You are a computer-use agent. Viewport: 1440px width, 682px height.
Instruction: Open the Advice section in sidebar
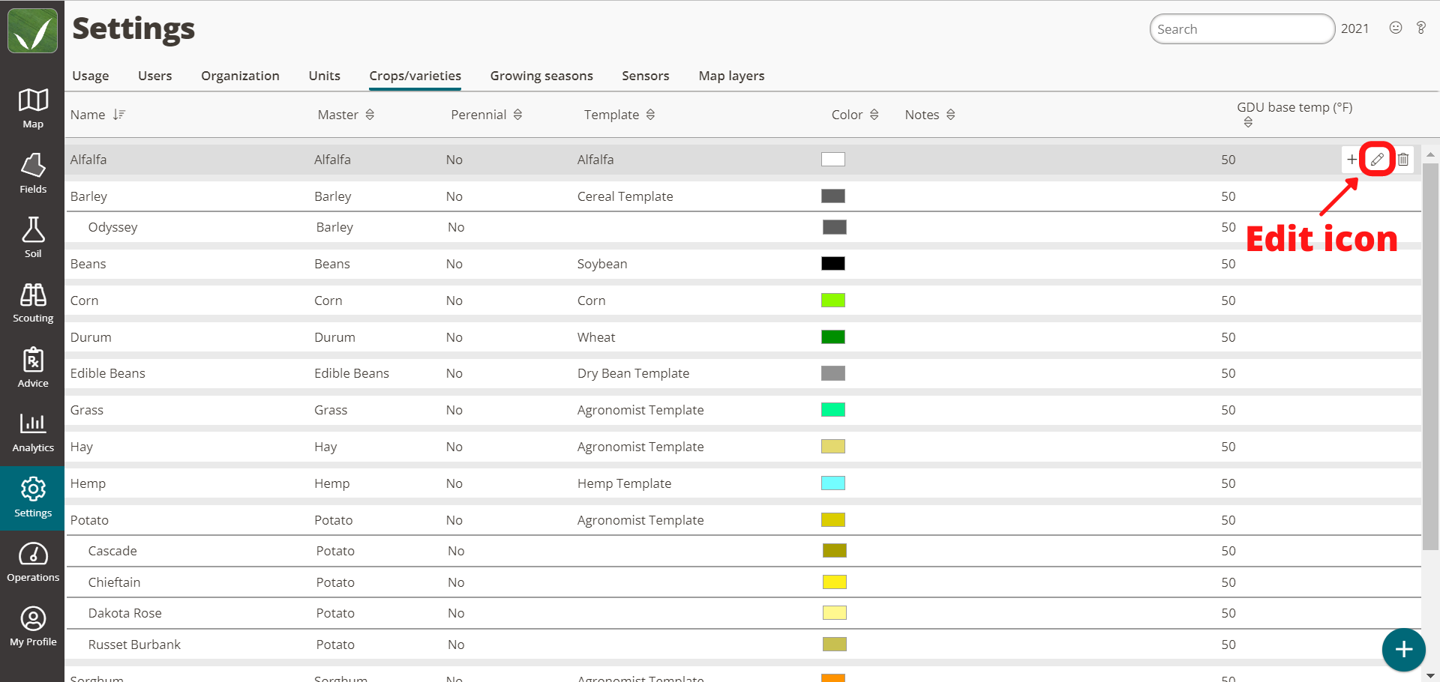tap(33, 367)
